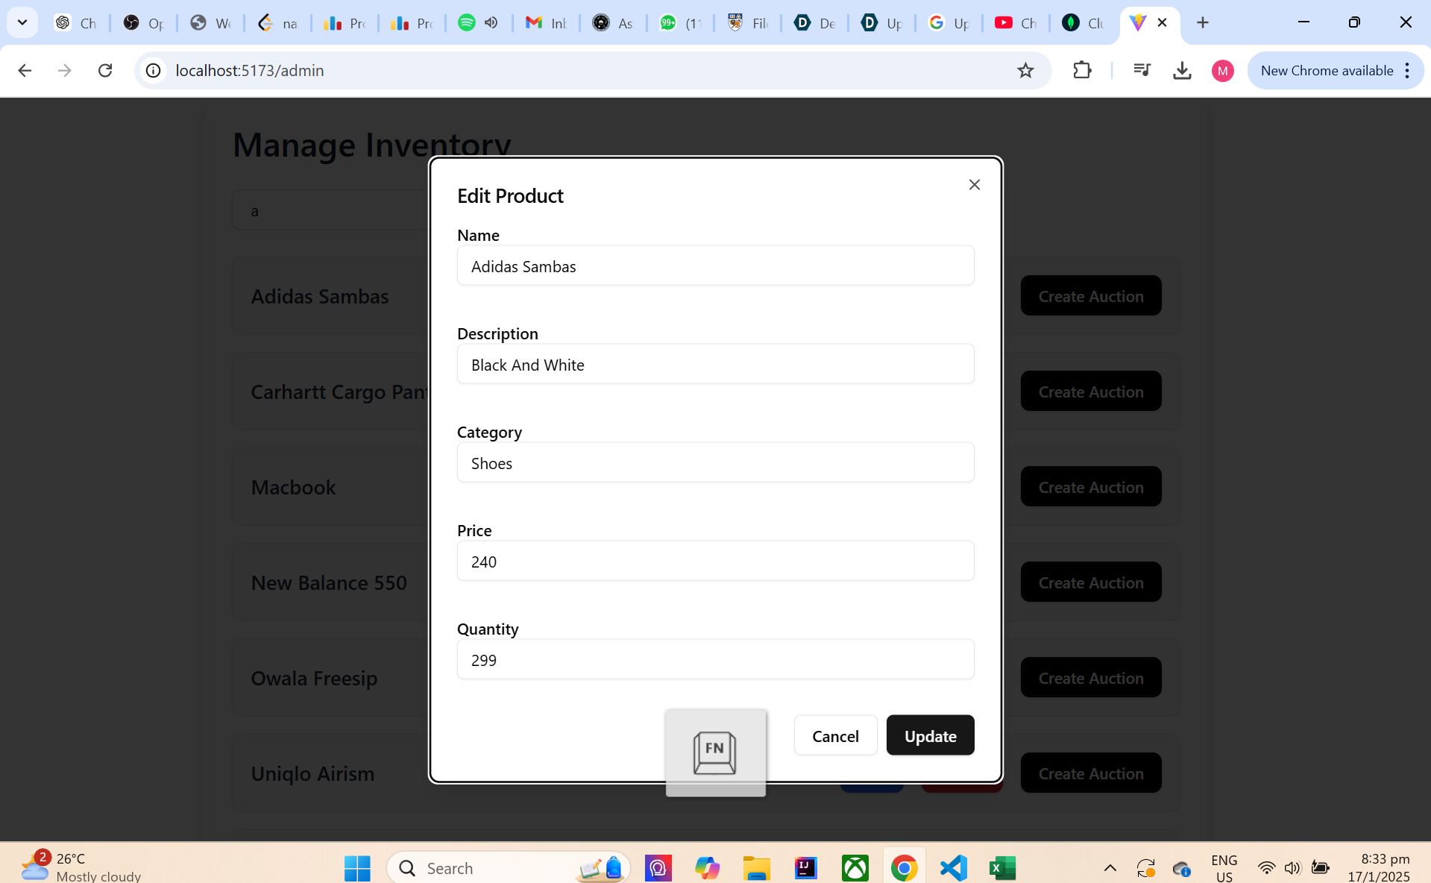Create Auction for Carhartt Cargo Pants
The image size is (1431, 883).
1090,391
